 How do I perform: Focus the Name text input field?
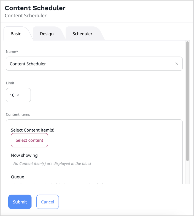88,64
